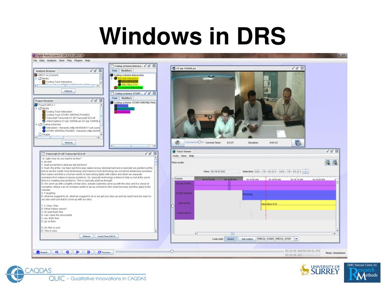
Task: Click the step backward button
Action: click(67, 252)
